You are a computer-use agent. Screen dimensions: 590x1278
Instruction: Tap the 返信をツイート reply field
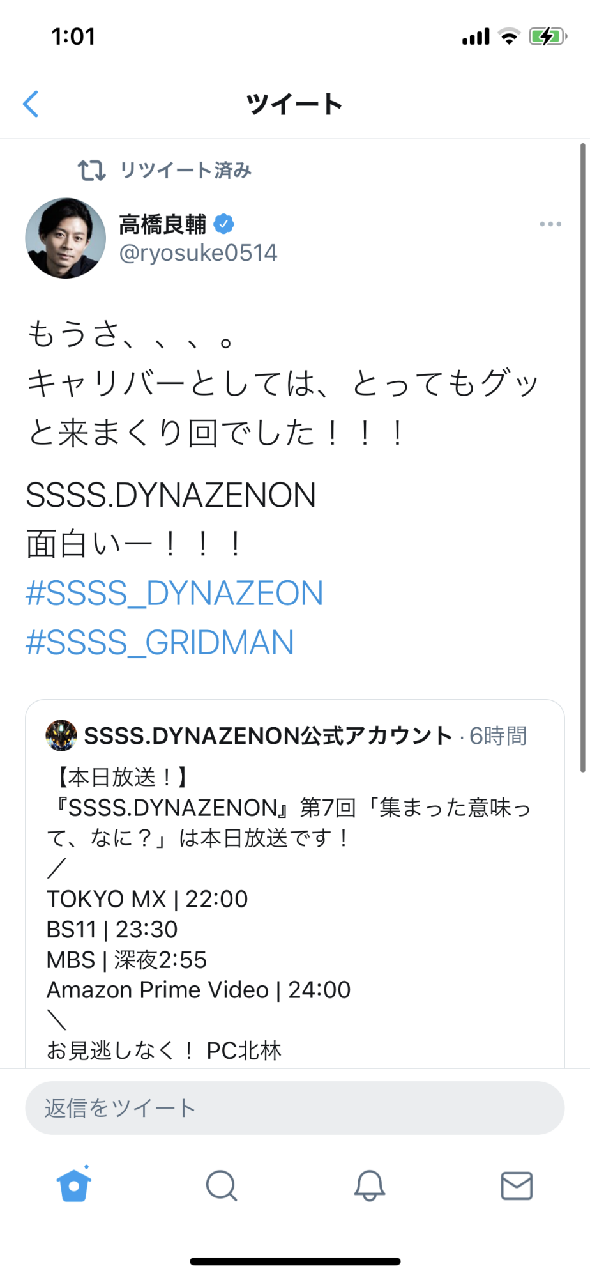[295, 1108]
